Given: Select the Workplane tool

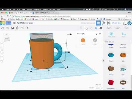Looking at the screenshot, I should pos(111,34).
